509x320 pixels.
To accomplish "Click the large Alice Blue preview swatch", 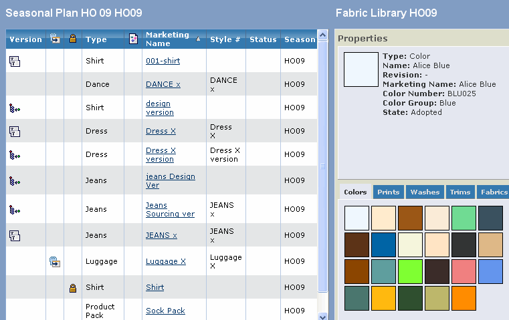I will coord(361,69).
